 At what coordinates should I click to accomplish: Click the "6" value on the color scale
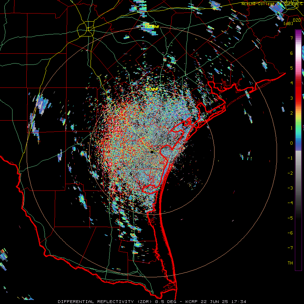[x=292, y=53]
